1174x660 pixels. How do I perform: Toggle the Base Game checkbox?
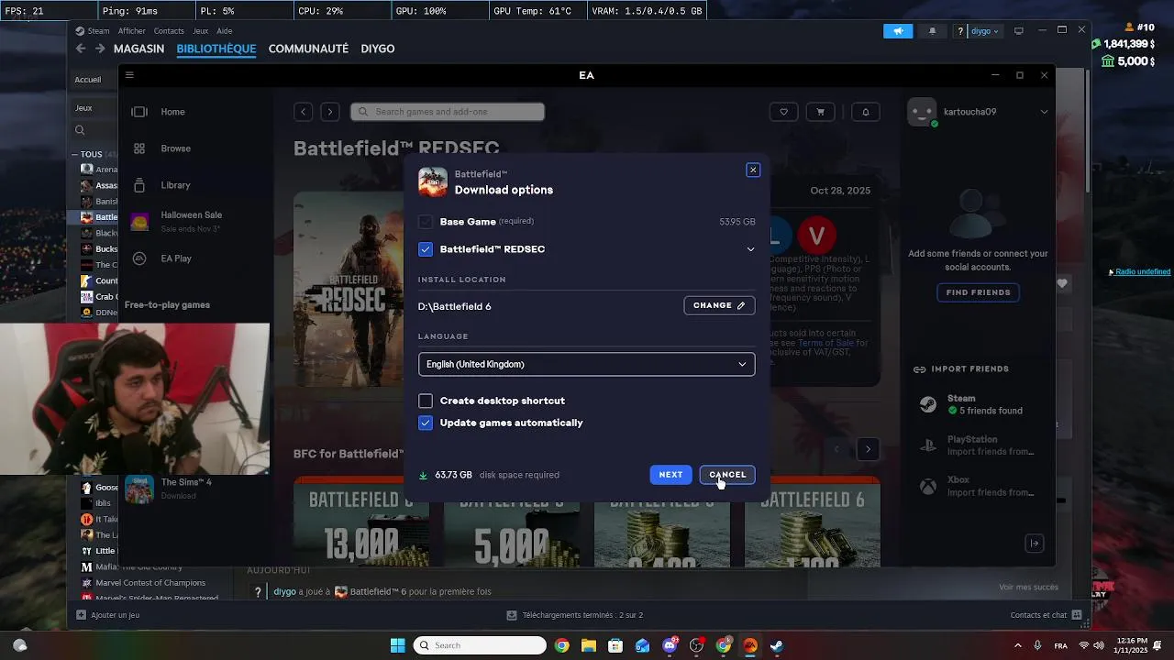point(426,222)
